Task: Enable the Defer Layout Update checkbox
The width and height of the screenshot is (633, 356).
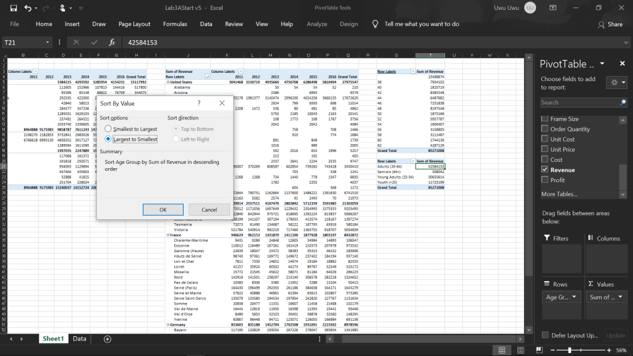Action: (x=545, y=335)
